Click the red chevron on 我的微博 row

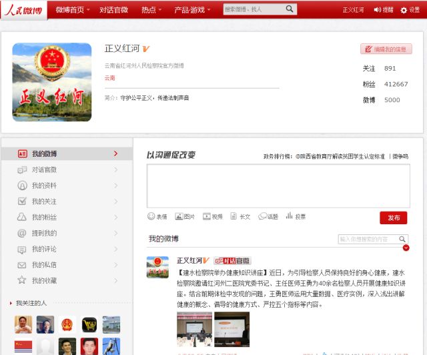pos(115,153)
